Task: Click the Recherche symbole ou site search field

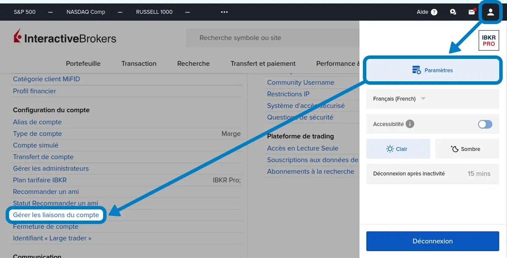Action: pos(272,38)
